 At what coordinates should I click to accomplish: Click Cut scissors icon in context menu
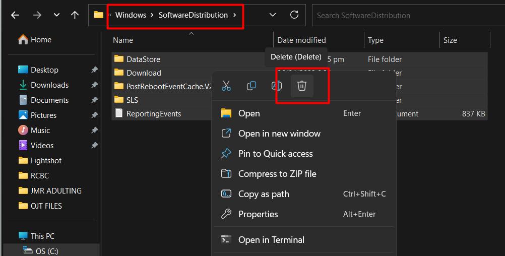226,86
